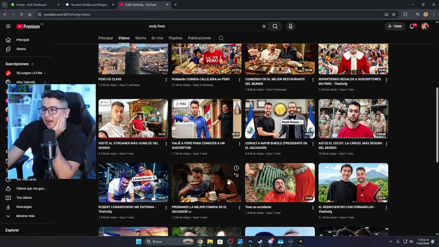
Task: Show hidden tray icons chevron
Action: [x=391, y=242]
